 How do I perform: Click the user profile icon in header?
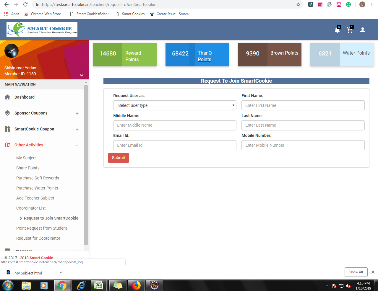pyautogui.click(x=363, y=30)
